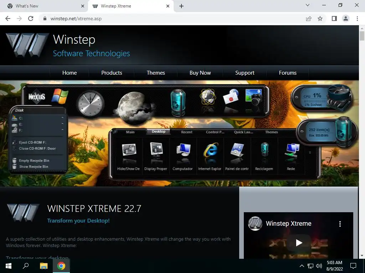
Task: Show hidden tray icons chevron
Action: click(x=302, y=266)
